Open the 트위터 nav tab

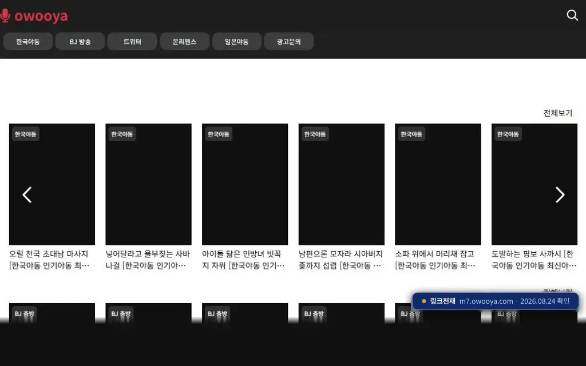point(132,41)
